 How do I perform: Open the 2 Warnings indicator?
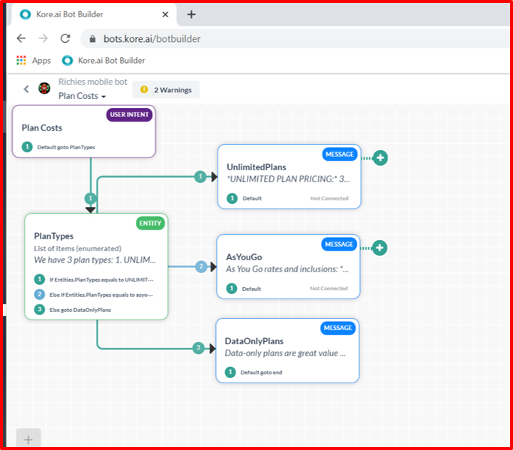(x=166, y=90)
